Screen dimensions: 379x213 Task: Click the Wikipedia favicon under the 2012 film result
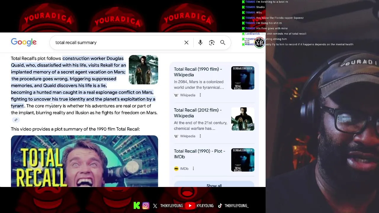click(x=176, y=136)
